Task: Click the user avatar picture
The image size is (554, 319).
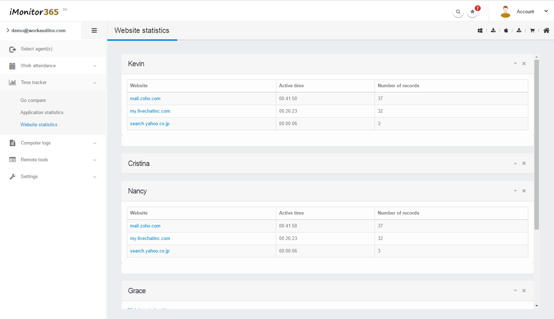Action: [x=505, y=11]
